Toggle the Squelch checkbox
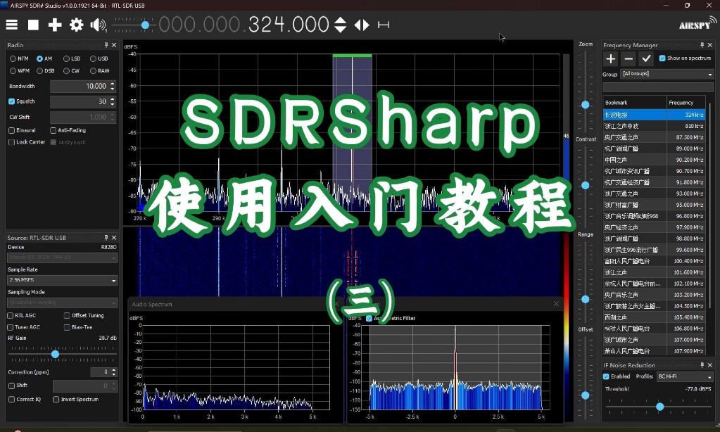This screenshot has height=432, width=720. 11,101
